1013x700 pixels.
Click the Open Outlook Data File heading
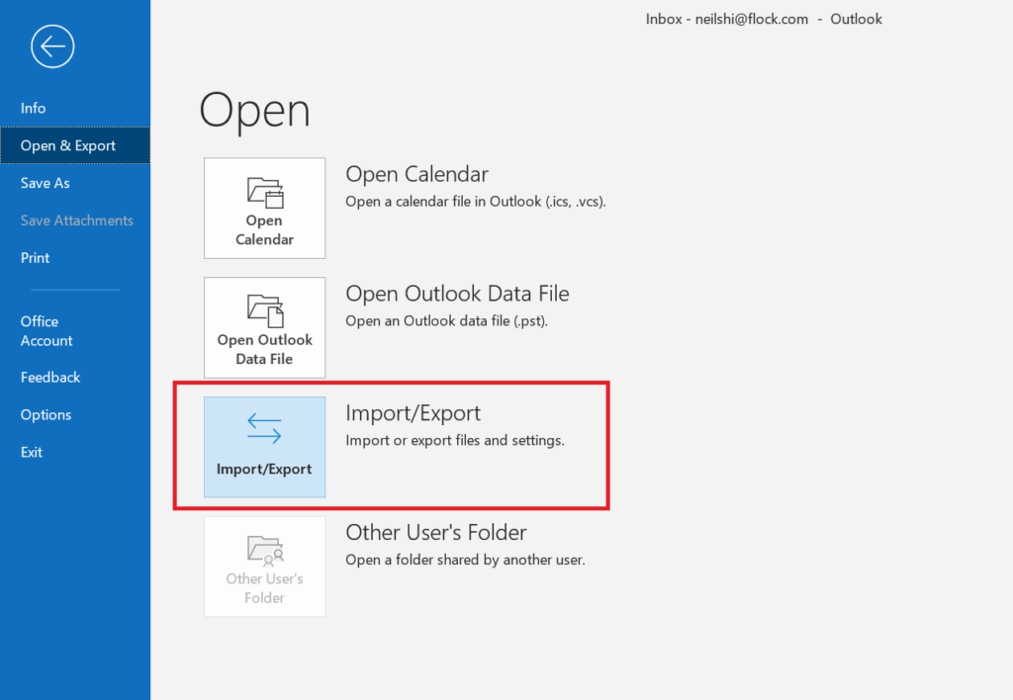pos(457,294)
